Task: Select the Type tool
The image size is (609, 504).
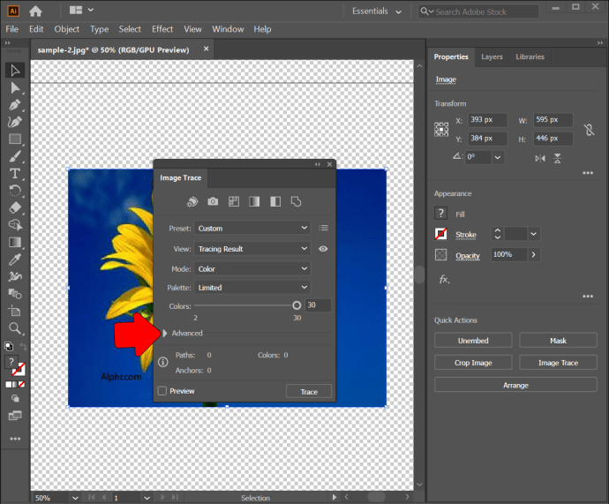Action: pos(15,173)
